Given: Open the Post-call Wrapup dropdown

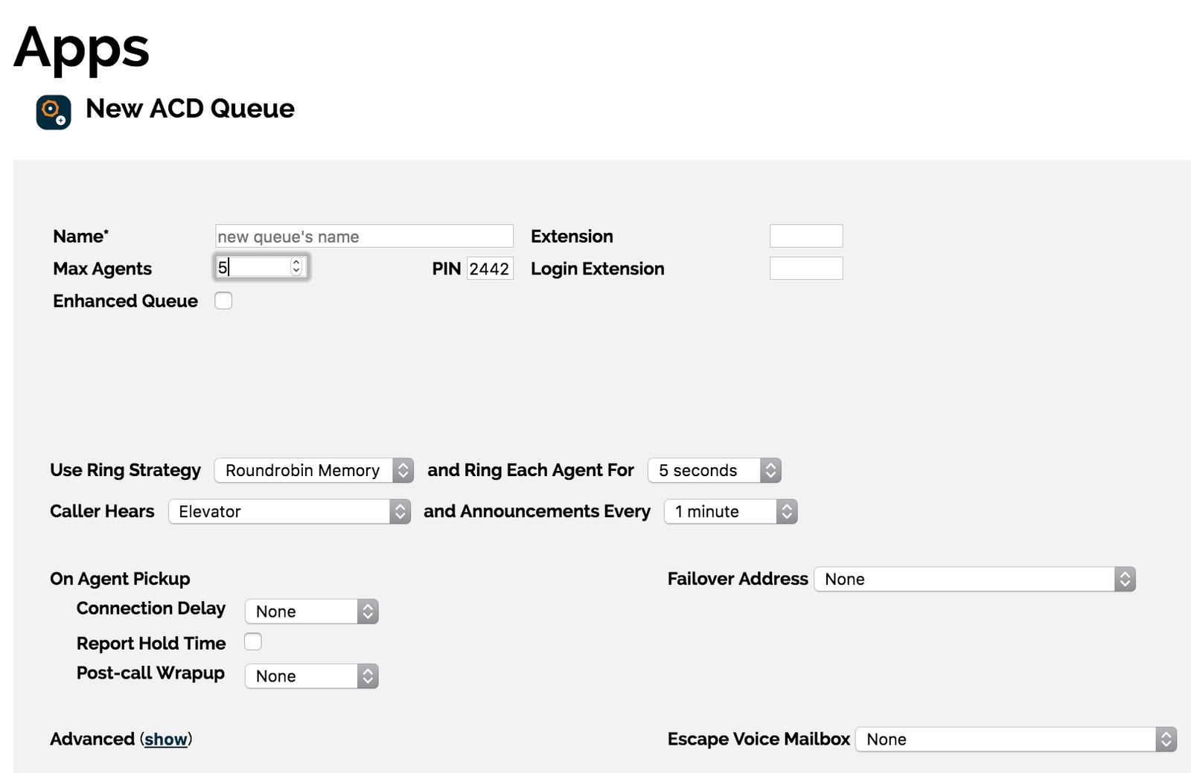Looking at the screenshot, I should click(x=311, y=676).
